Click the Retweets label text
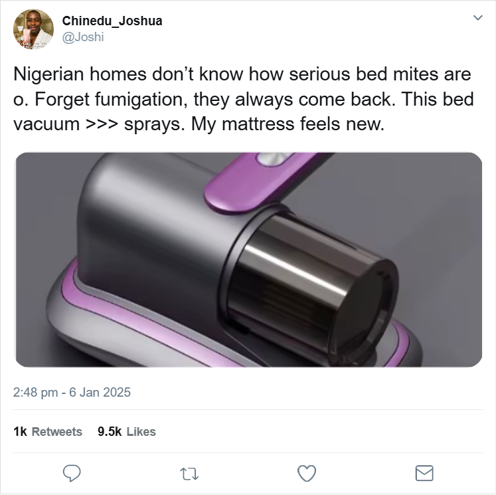 [x=57, y=432]
